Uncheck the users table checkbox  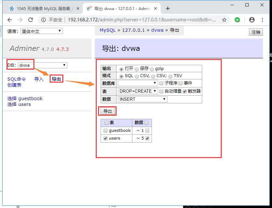(105, 138)
